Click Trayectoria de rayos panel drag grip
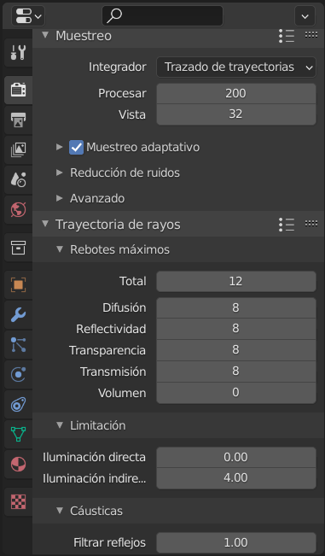The height and width of the screenshot is (556, 325). [x=311, y=224]
